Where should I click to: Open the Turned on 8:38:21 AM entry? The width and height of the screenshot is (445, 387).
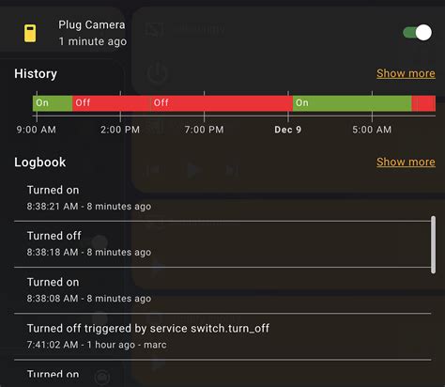coord(222,198)
